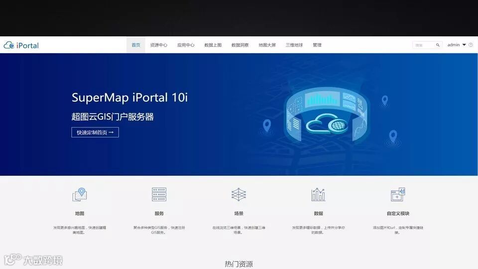Open the 场景 label link
Viewport: 478px width, 269px height.
click(x=239, y=214)
